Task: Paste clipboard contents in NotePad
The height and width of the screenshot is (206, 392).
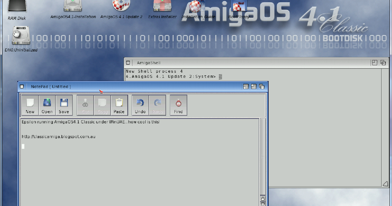Action: 119,105
